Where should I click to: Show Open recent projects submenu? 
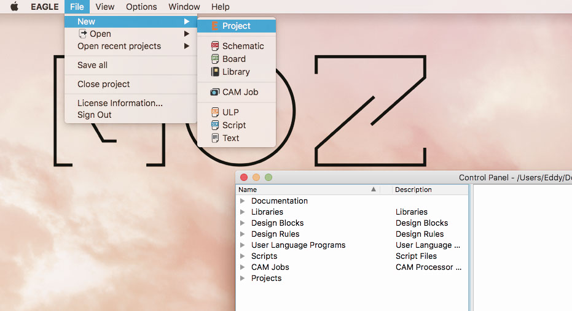131,46
